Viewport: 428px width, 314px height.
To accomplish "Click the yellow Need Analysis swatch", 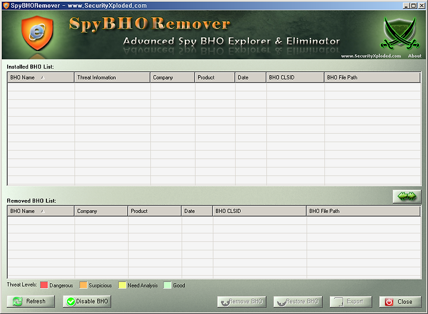I will coord(122,285).
